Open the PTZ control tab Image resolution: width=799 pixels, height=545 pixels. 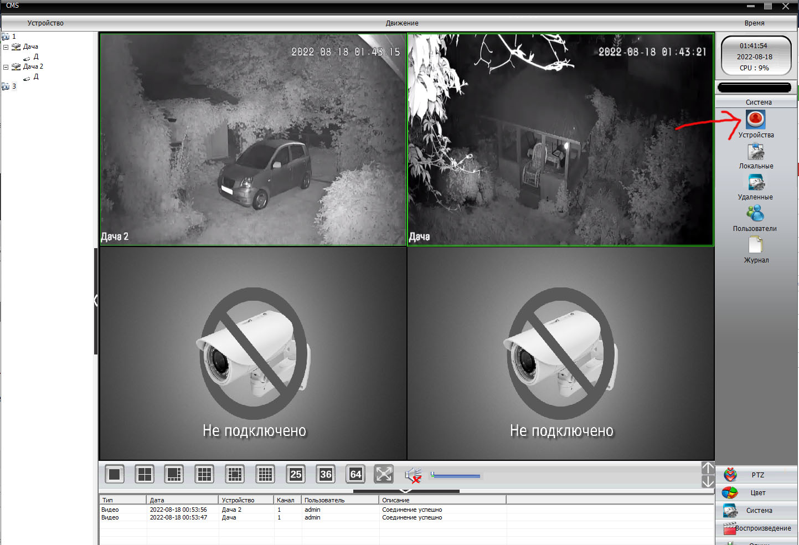[x=757, y=475]
